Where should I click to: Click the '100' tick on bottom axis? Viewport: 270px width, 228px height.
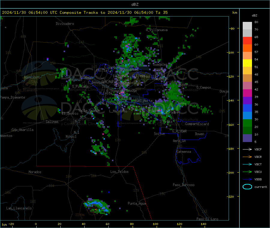click(x=155, y=224)
